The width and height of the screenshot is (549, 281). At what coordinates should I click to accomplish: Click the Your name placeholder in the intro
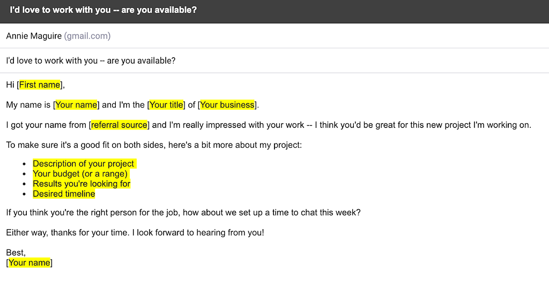point(76,105)
